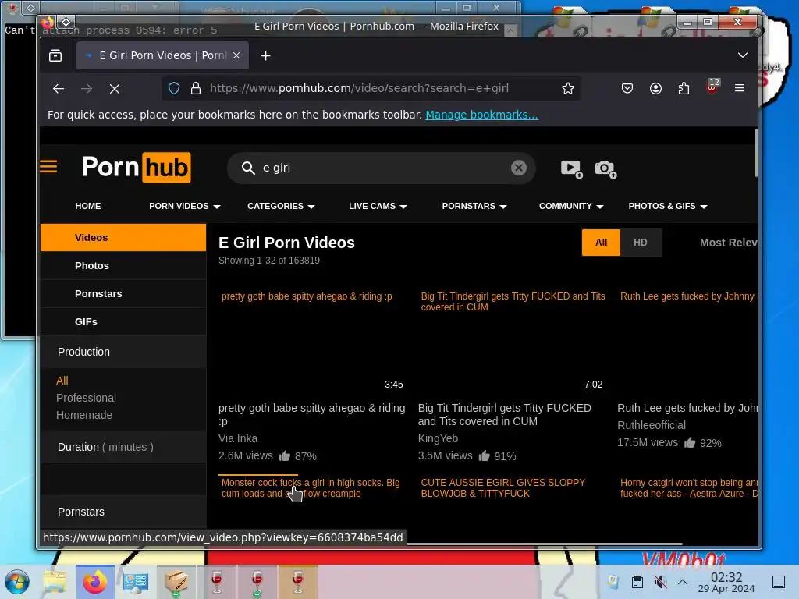Screen dimensions: 799x599
Task: Click the thumbs-up icon beside 87%
Action: [284, 455]
